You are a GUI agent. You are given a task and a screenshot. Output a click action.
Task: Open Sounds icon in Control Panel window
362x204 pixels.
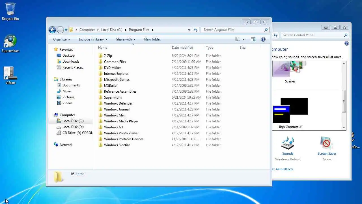pos(288,143)
